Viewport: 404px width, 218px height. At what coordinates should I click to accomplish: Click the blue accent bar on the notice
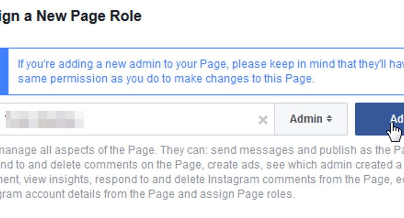pyautogui.click(x=4, y=71)
